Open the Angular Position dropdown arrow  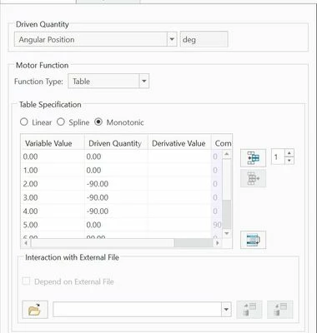(172, 39)
